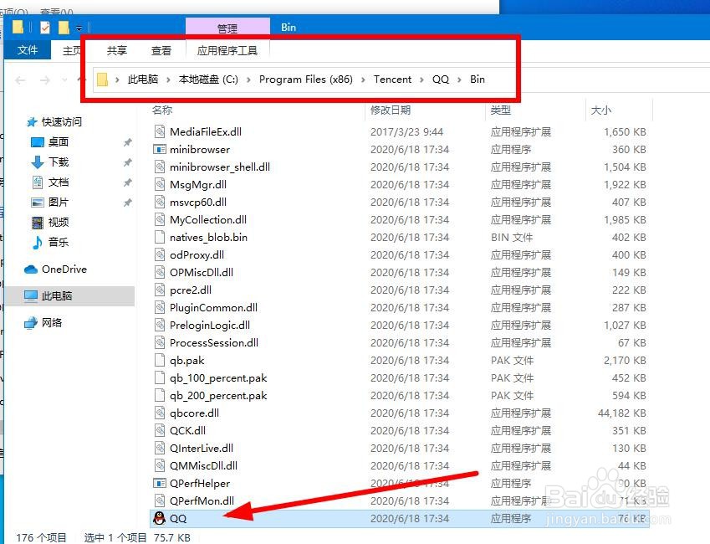Select the MsgMgr.dll file
Image resolution: width=710 pixels, height=544 pixels.
pyautogui.click(x=198, y=185)
